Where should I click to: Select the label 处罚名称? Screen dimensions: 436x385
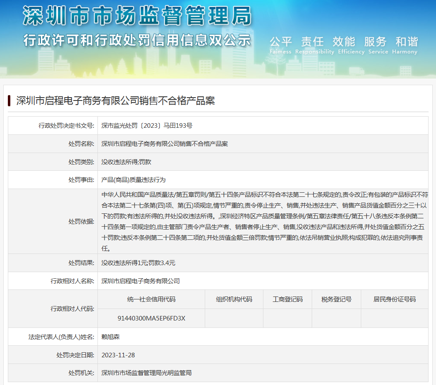point(81,144)
